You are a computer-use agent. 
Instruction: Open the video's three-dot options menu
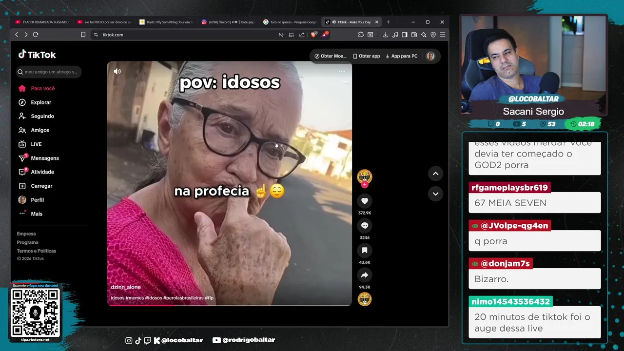[342, 71]
